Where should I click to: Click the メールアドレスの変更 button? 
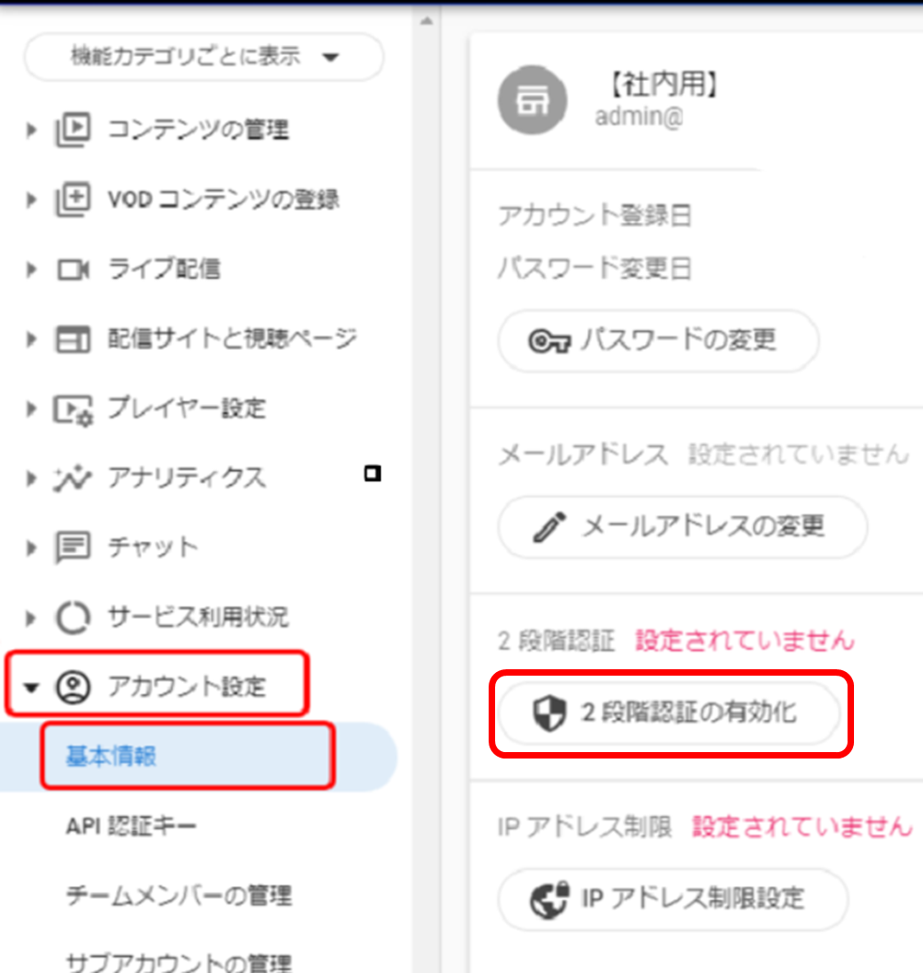682,527
